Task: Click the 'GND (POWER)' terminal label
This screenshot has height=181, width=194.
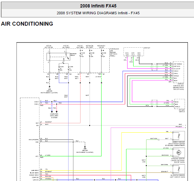Action: (x=34, y=140)
